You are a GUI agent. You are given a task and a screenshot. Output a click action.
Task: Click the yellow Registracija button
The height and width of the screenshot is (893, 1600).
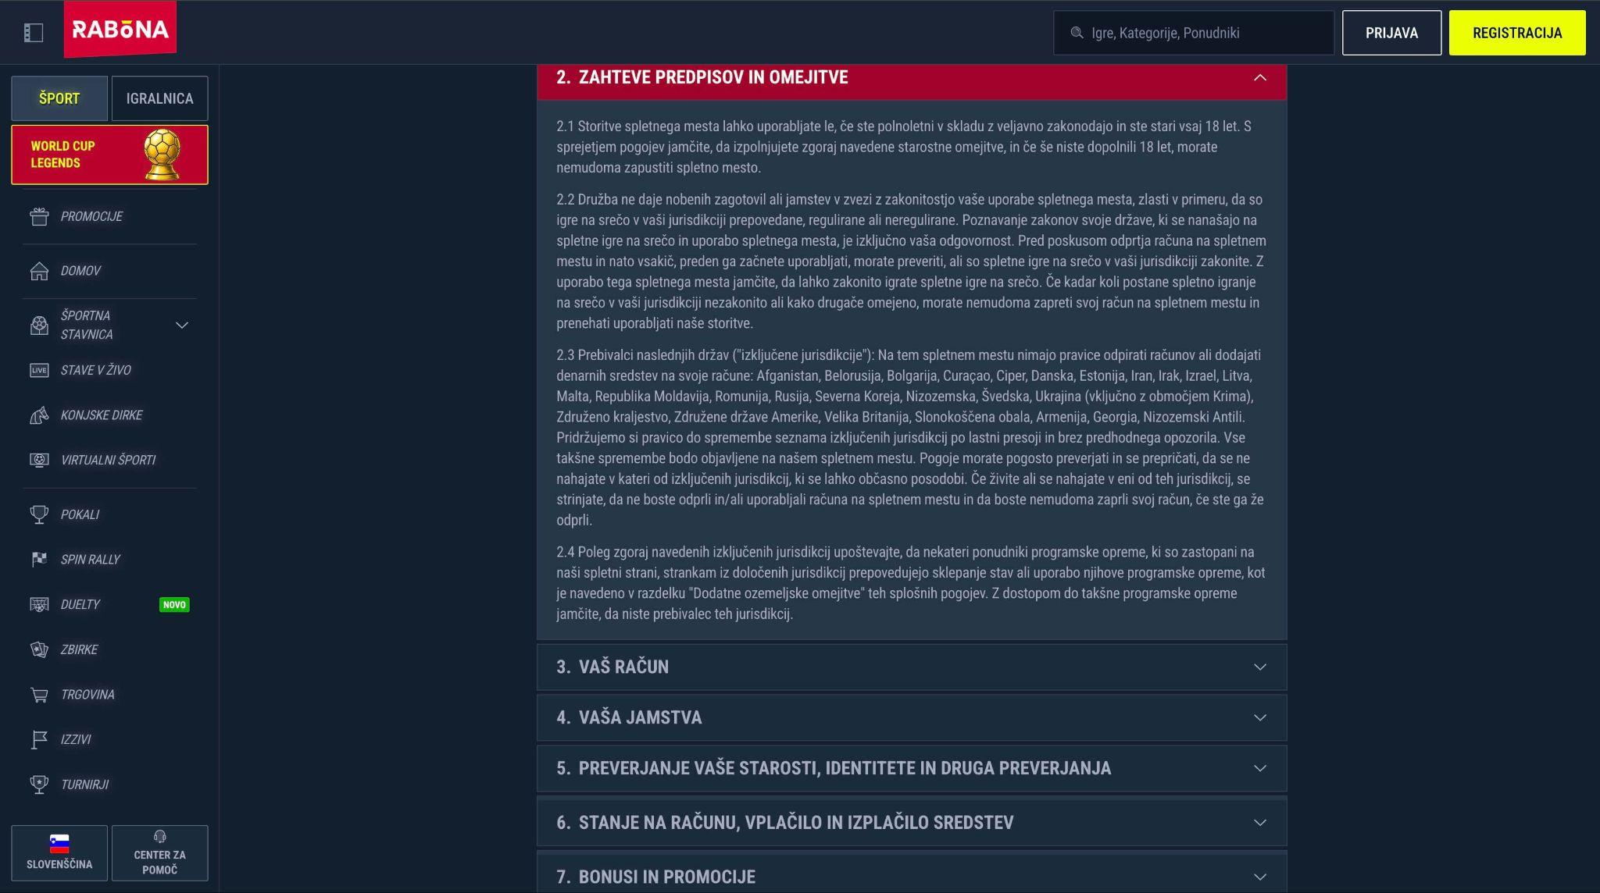point(1517,33)
